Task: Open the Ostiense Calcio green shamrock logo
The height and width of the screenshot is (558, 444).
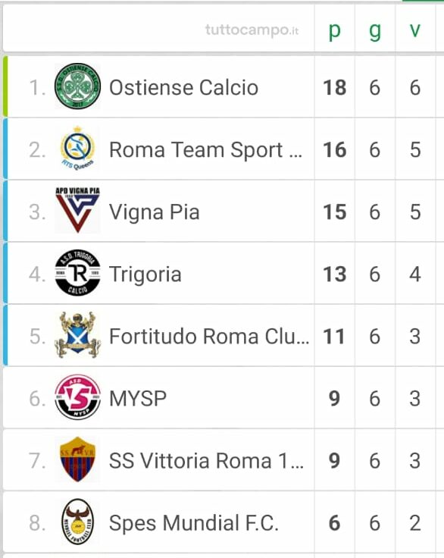Action: pyautogui.click(x=77, y=86)
